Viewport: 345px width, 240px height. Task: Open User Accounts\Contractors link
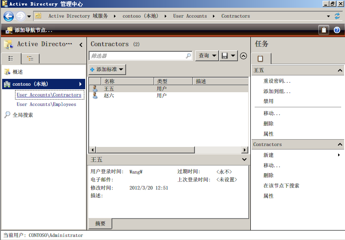(x=49, y=95)
